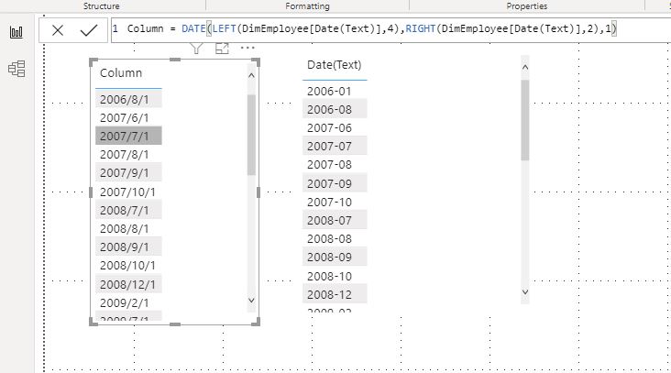
Task: Select the 2008/9/1 row
Action: pyautogui.click(x=128, y=247)
